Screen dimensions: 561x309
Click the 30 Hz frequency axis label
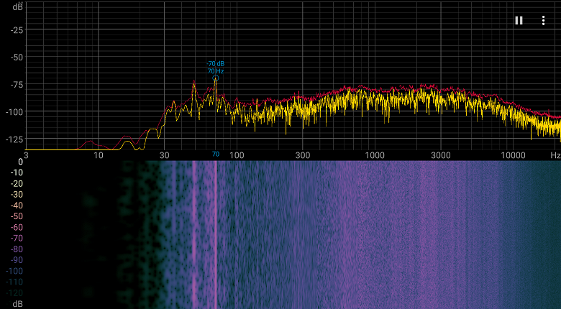[164, 155]
